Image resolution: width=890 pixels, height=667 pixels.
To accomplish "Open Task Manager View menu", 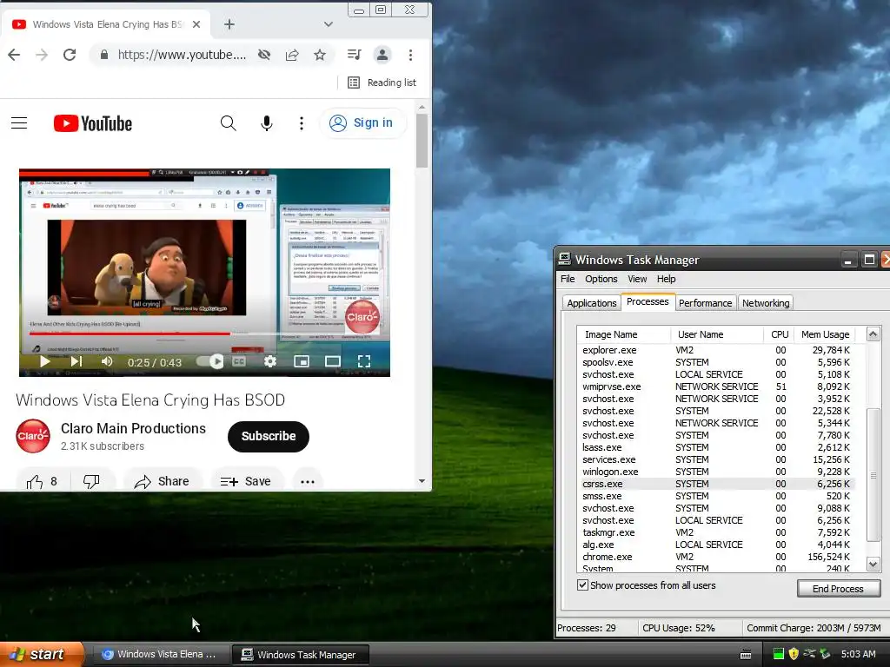I will [637, 279].
